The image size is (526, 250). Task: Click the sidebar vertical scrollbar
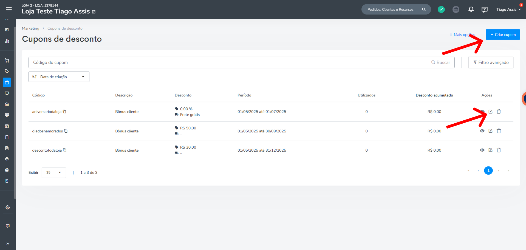[15, 112]
